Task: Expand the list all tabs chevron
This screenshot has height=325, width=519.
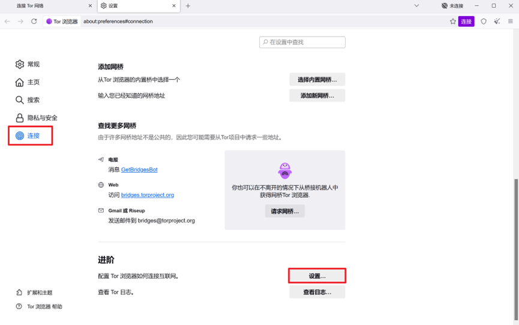Action: (417, 6)
